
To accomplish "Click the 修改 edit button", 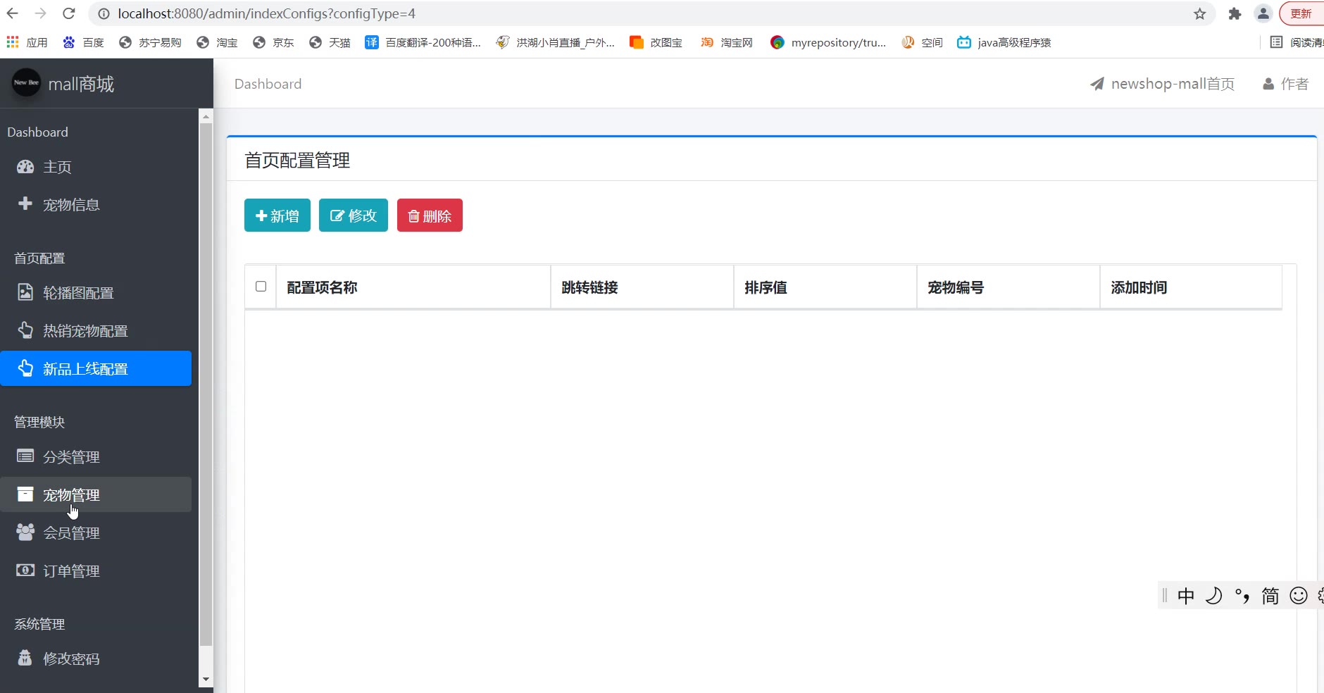I will click(354, 216).
